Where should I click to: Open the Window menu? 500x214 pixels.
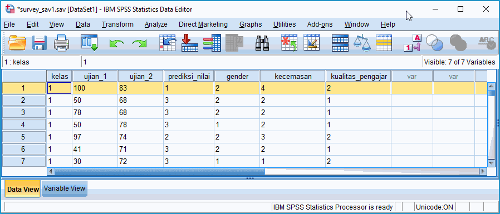[x=357, y=24]
